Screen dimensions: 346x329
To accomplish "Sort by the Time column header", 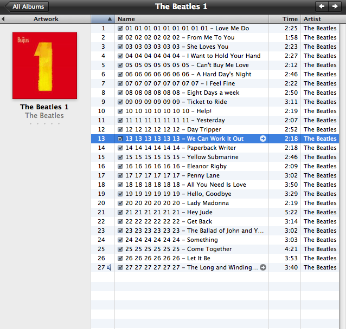I will pos(285,19).
